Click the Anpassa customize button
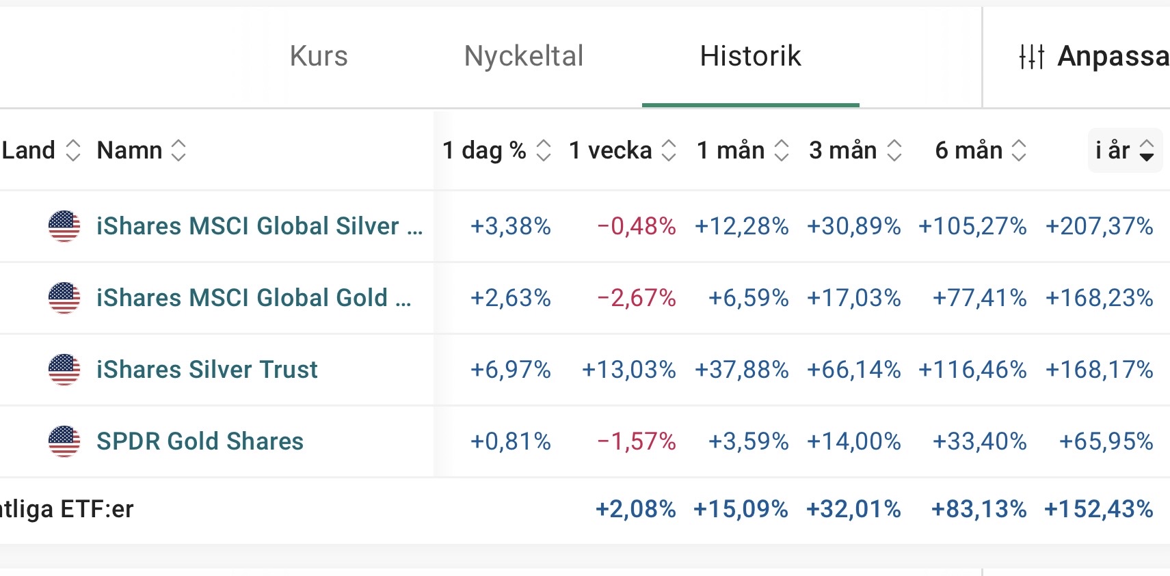Screen dimensions: 1170x576 pyautogui.click(x=1112, y=56)
